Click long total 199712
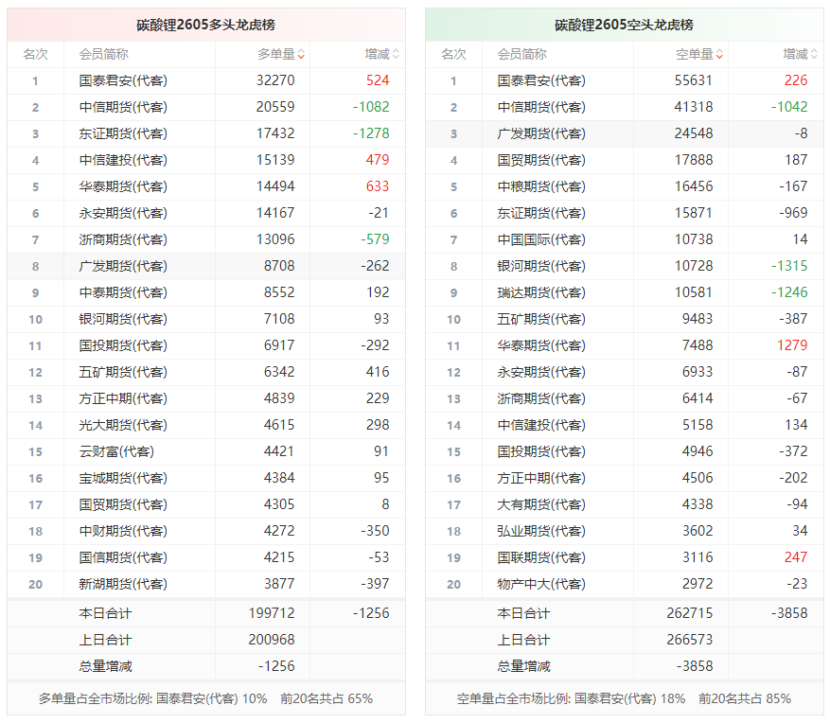The height and width of the screenshot is (723, 830). [x=272, y=613]
